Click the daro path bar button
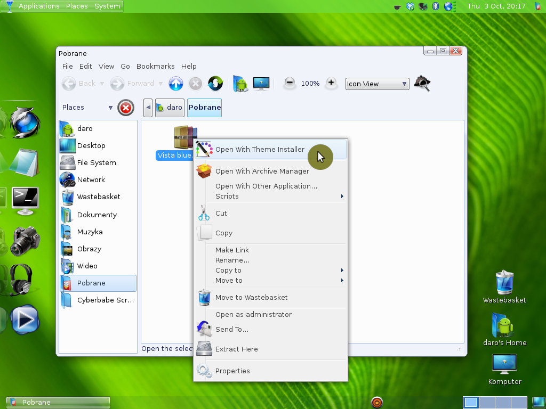Image resolution: width=546 pixels, height=409 pixels. pyautogui.click(x=170, y=108)
